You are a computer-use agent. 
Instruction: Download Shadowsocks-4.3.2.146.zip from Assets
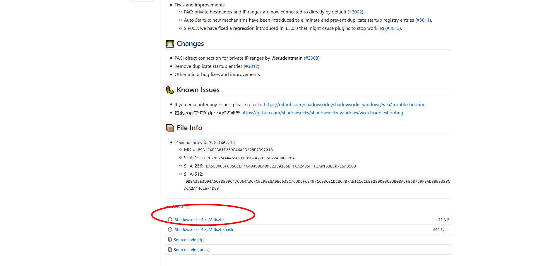(x=199, y=219)
